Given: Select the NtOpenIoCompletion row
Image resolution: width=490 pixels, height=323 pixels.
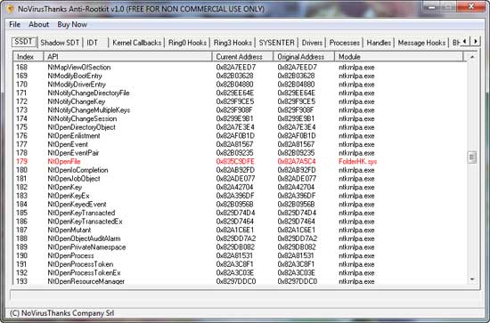Looking at the screenshot, I should click(x=240, y=170).
